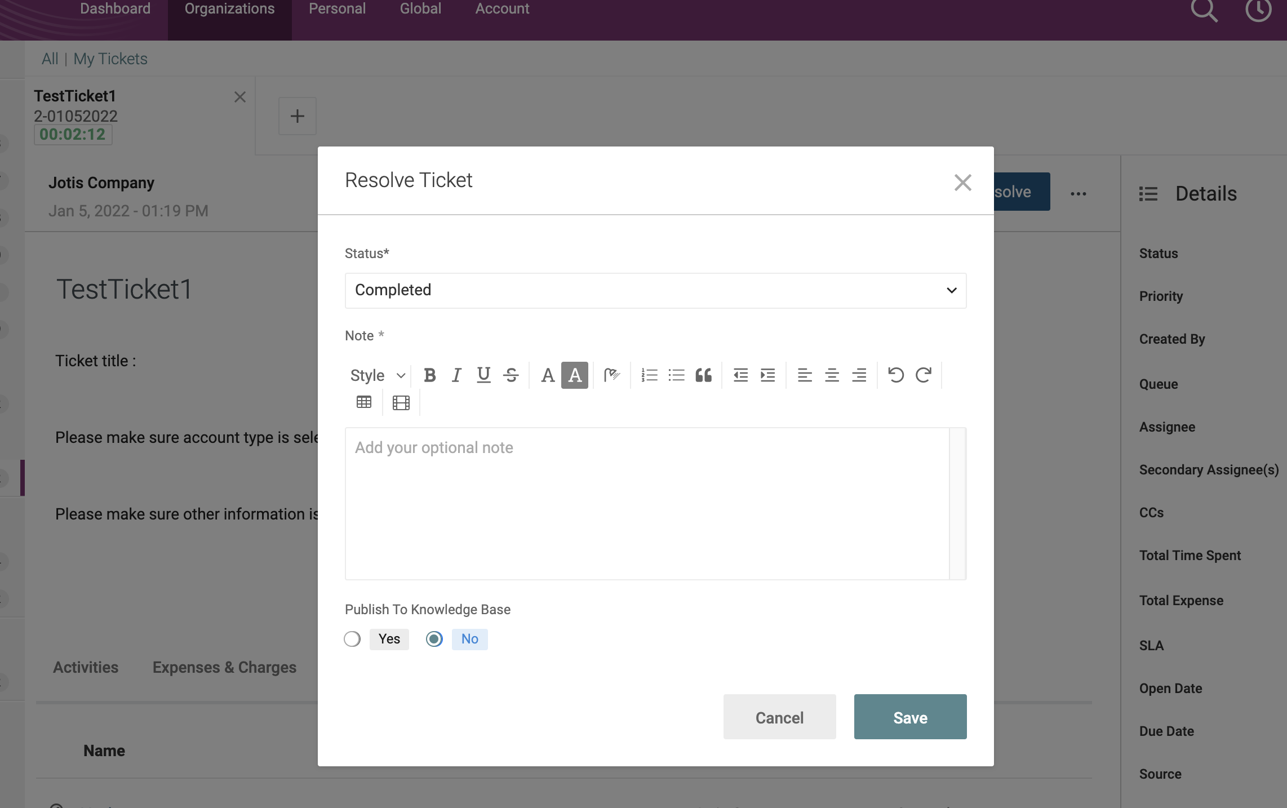Open the Account menu
The width and height of the screenshot is (1287, 808).
(502, 9)
